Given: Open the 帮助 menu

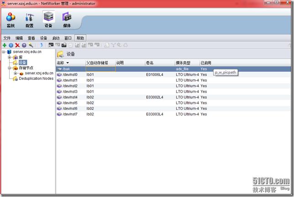Looking at the screenshot, I should pyautogui.click(x=80, y=38).
